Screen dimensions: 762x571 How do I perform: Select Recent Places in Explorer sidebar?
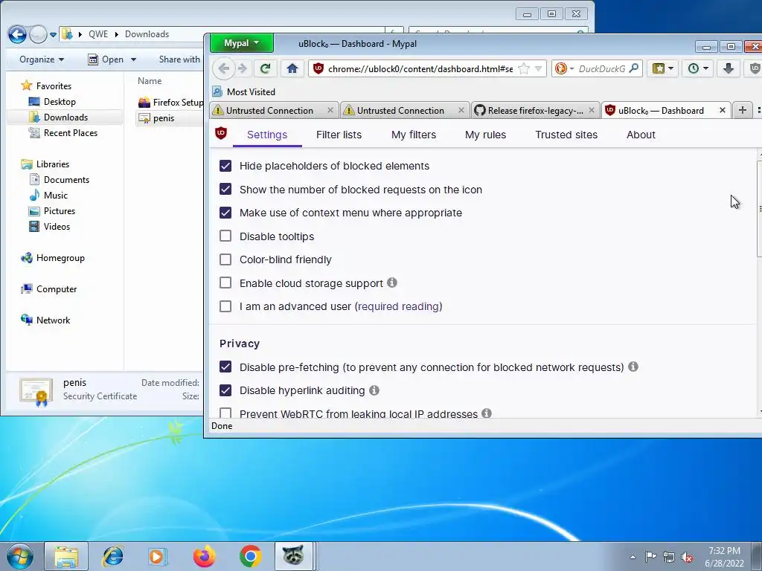coord(71,132)
